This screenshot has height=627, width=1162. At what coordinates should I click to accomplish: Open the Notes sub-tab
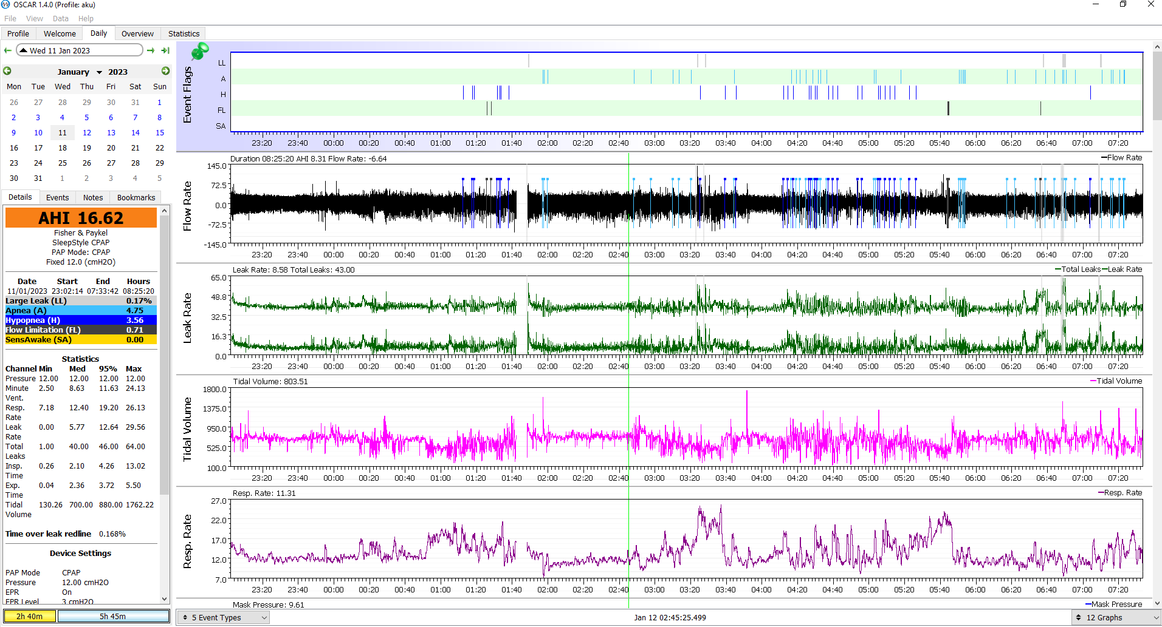(x=93, y=197)
